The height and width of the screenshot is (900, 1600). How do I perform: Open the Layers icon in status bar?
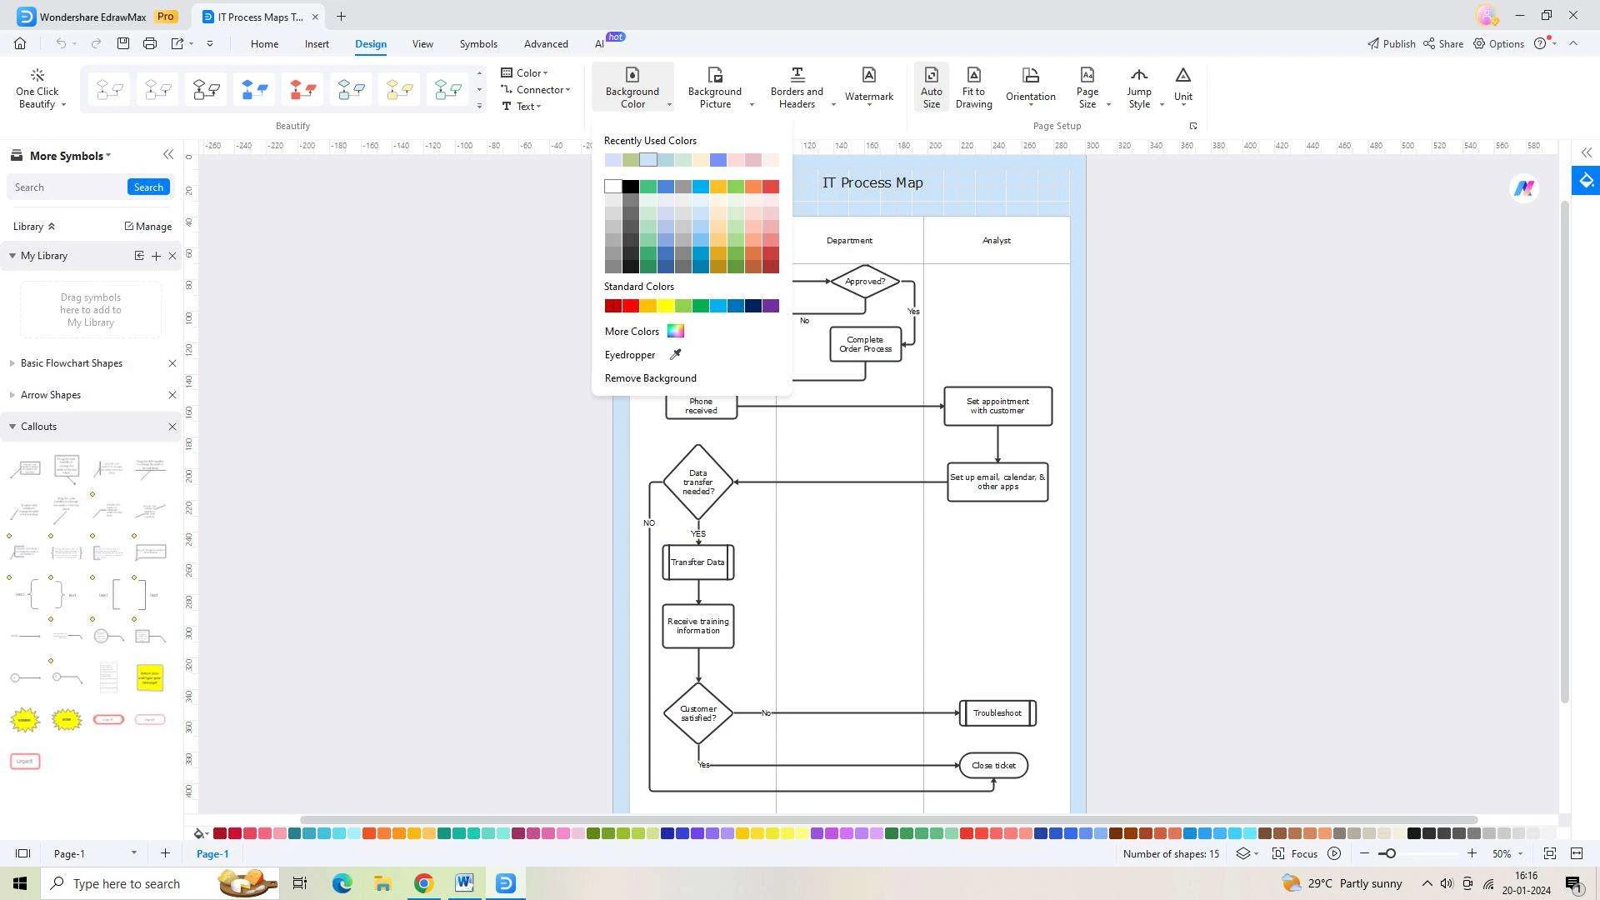coord(1243,853)
